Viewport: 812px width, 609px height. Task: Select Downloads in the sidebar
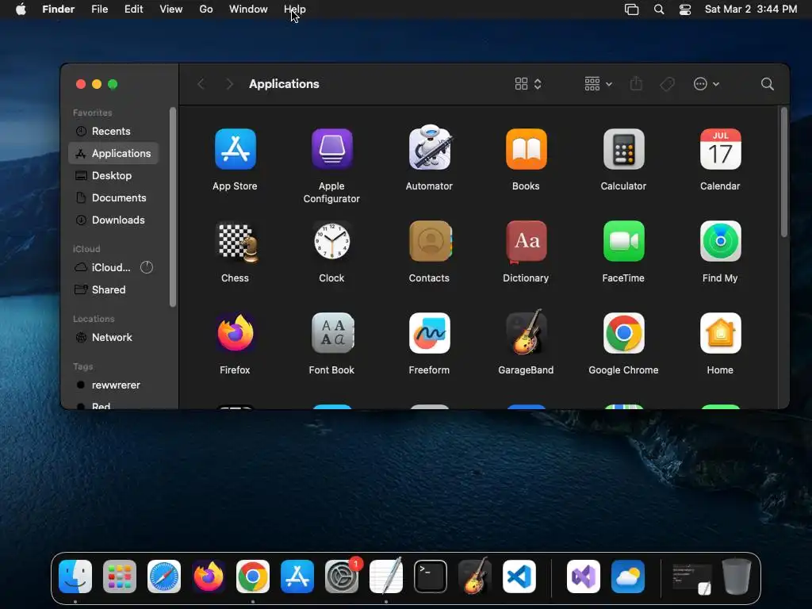point(113,220)
